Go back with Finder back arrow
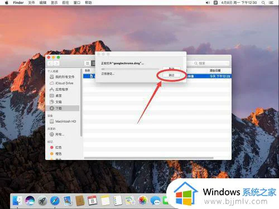Screen dimensions: 279x209 click(x=50, y=64)
